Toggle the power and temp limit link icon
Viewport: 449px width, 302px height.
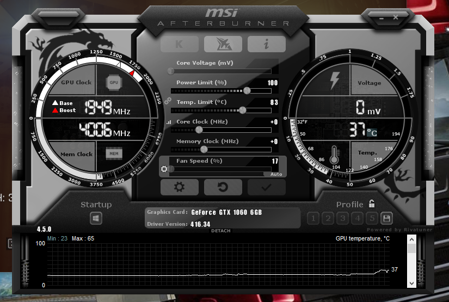click(168, 101)
